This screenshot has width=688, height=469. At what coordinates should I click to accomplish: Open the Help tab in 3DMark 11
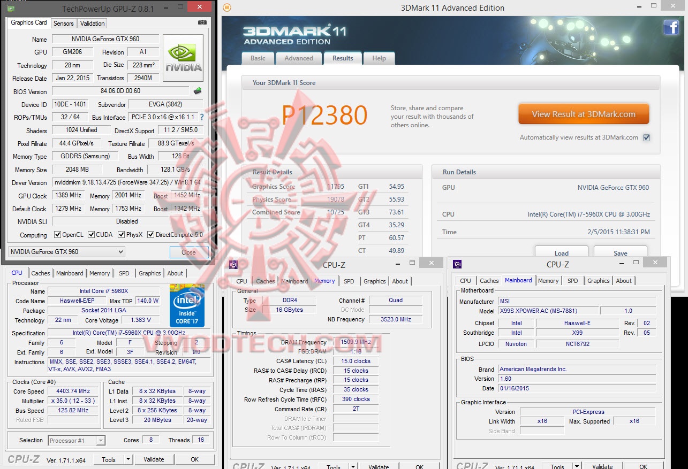click(x=379, y=58)
